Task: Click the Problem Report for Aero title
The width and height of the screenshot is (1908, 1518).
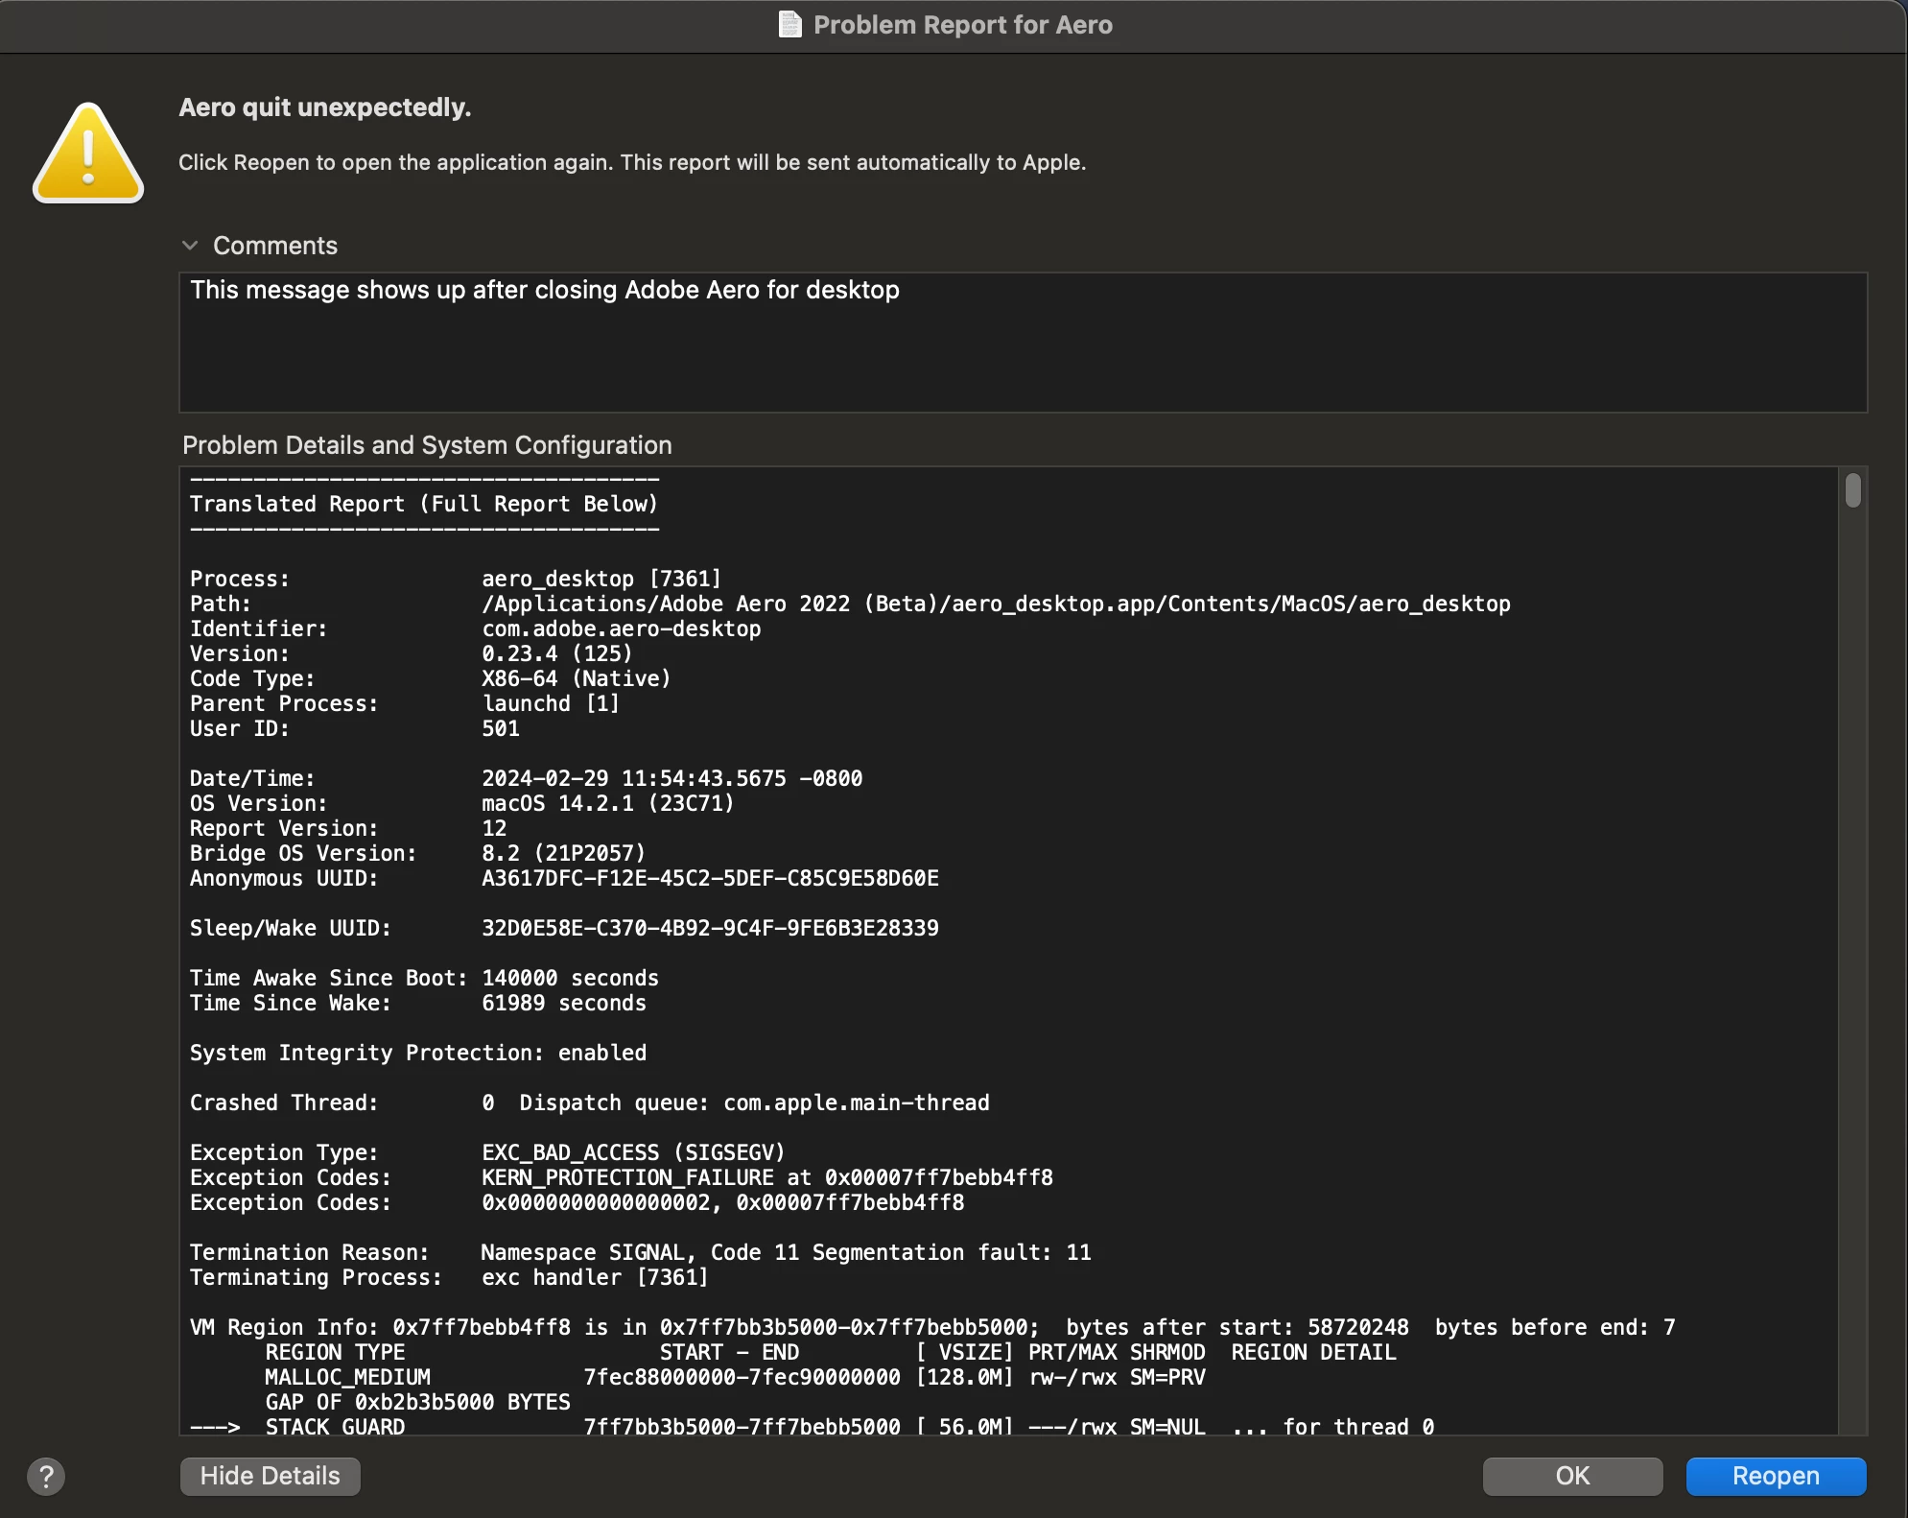Action: point(962,25)
